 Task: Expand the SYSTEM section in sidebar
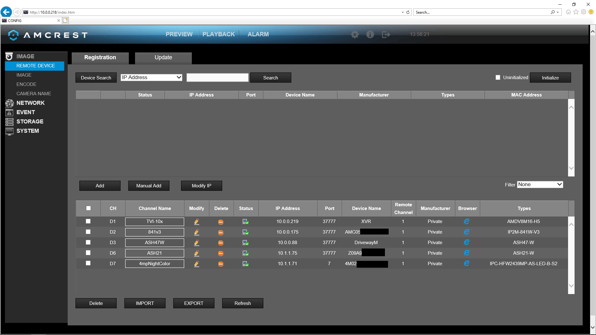[28, 131]
